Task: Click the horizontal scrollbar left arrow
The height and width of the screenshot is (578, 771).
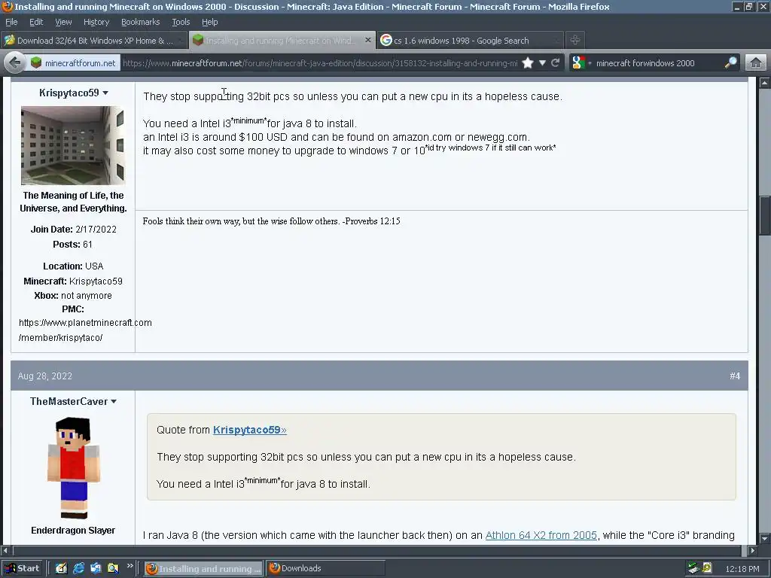Action: click(5, 550)
